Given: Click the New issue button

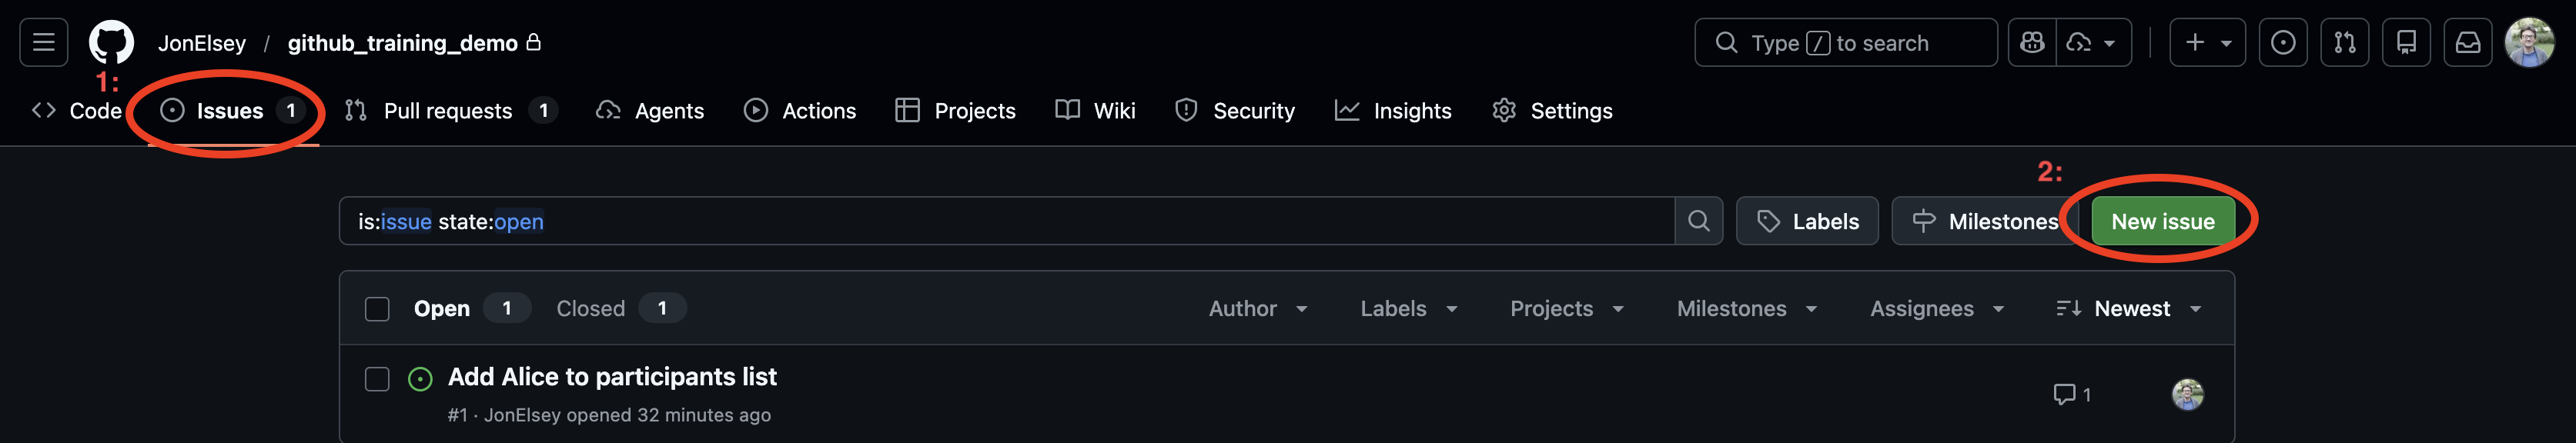Looking at the screenshot, I should (2162, 221).
